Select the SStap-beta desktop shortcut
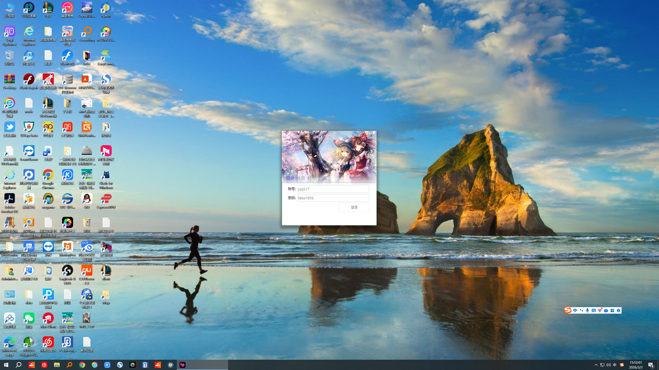This screenshot has width=659, height=370. point(29,129)
